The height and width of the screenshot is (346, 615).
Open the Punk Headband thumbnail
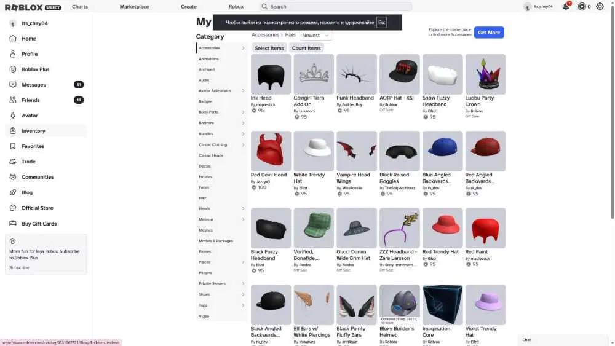tap(357, 74)
